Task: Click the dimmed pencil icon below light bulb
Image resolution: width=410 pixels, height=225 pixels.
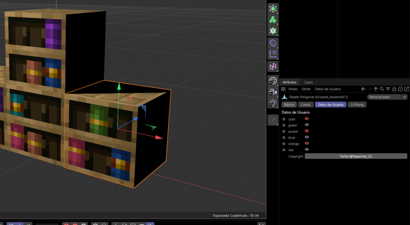Action: (x=273, y=120)
